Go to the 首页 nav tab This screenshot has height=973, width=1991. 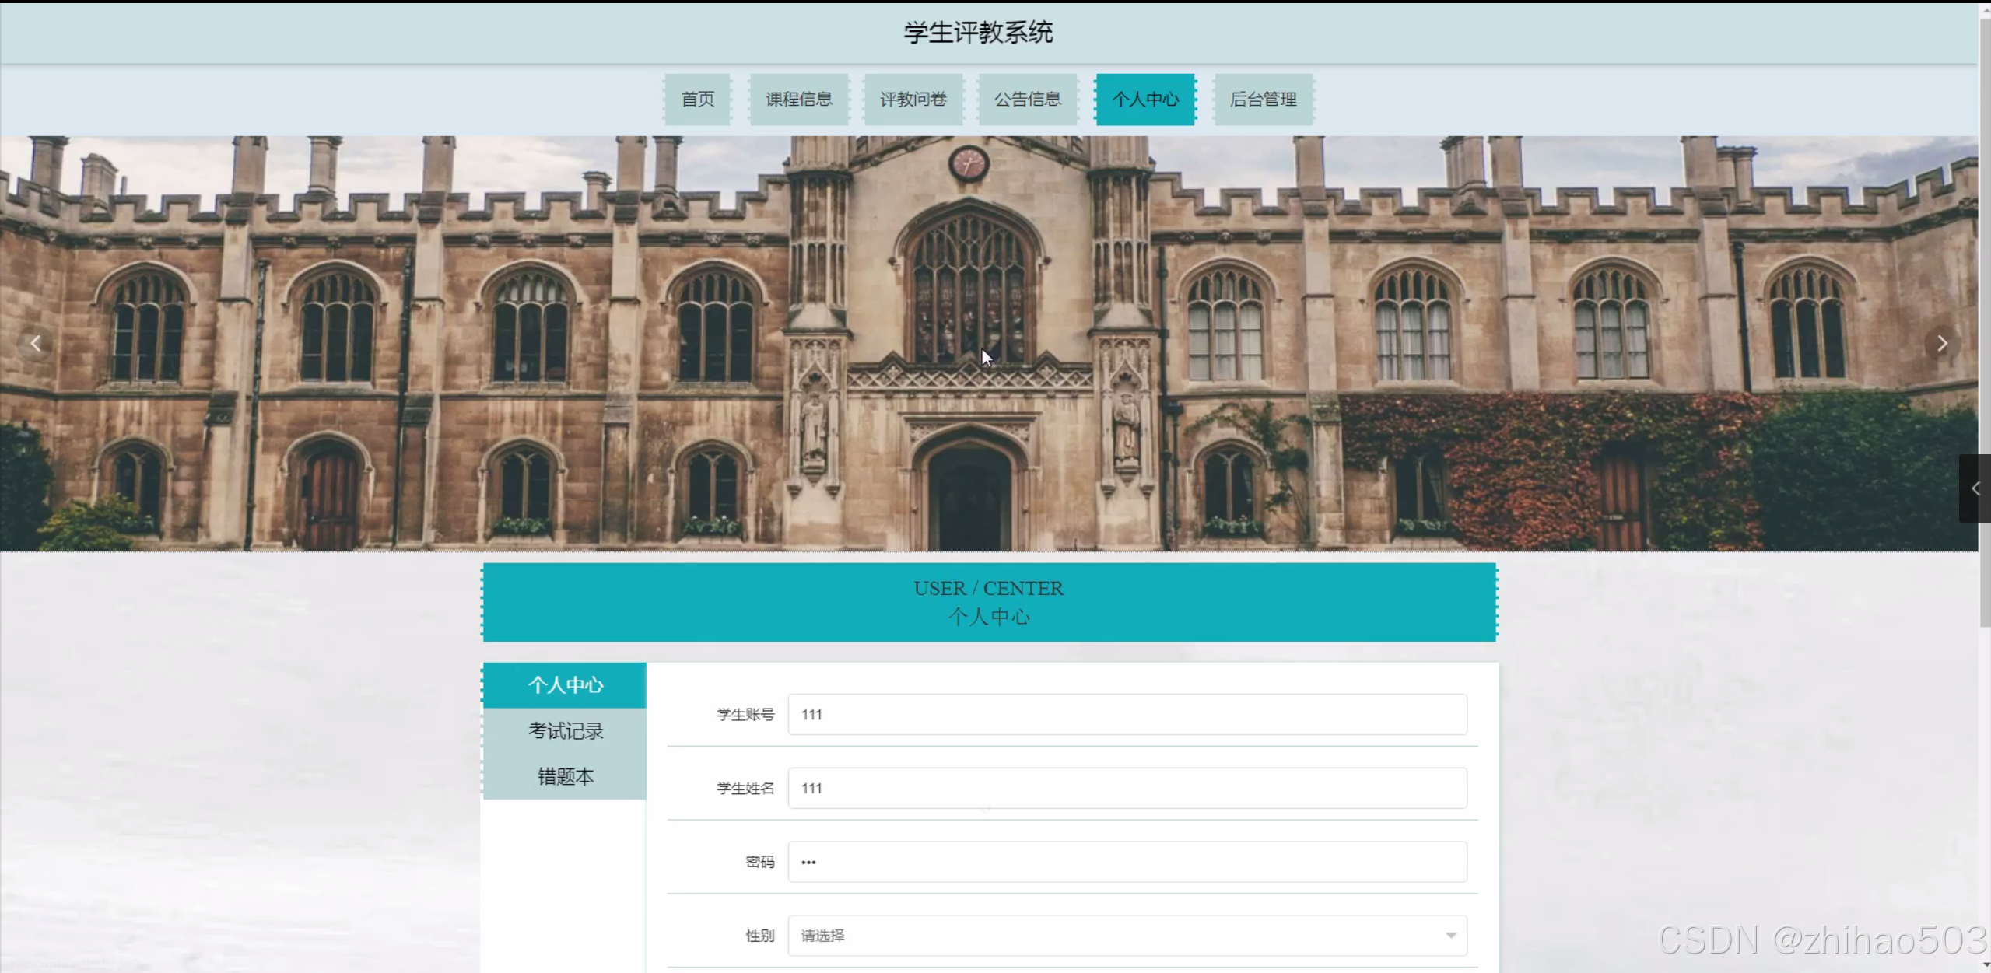tap(697, 100)
